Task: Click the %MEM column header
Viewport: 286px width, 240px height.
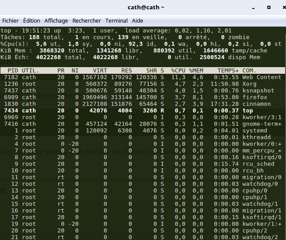Action: tap(196, 71)
